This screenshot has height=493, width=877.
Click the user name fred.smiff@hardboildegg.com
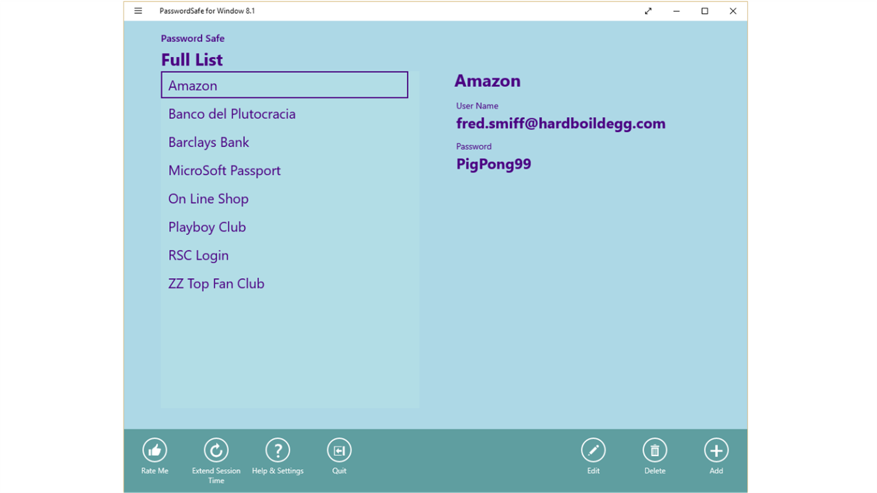tap(560, 123)
